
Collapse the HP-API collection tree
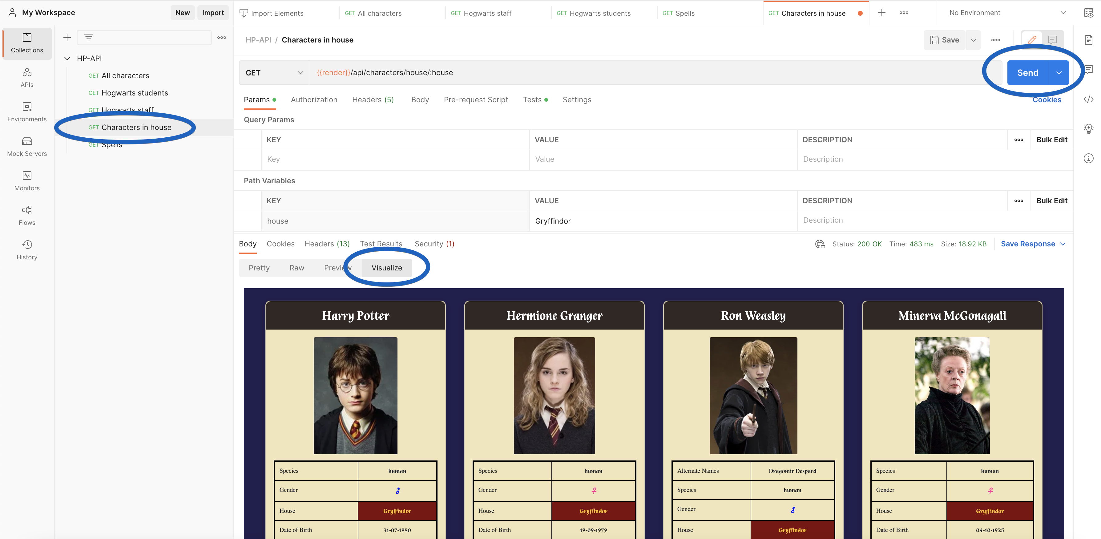click(67, 59)
